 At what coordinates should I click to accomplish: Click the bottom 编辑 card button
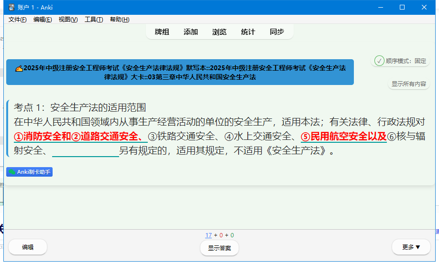(28, 247)
